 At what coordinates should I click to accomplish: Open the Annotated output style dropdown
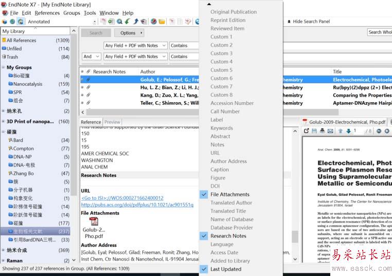pos(94,22)
